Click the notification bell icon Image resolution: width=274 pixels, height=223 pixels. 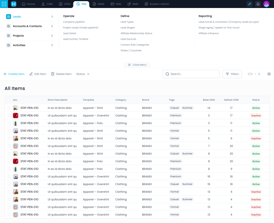(258, 4)
